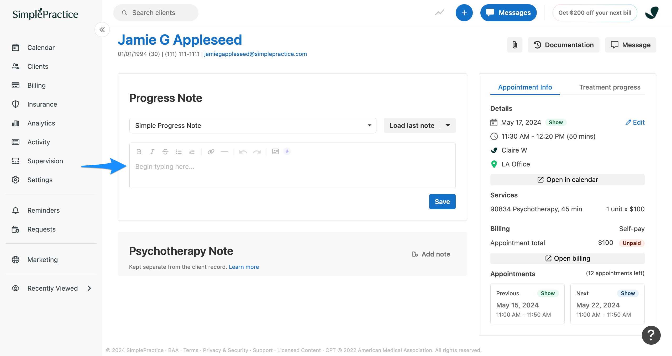Click the SimplePractice logo

tap(45, 14)
